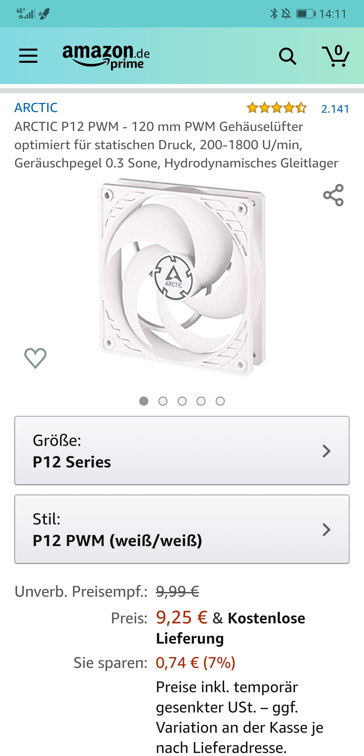The height and width of the screenshot is (756, 364).
Task: Tap chevron arrow in Größe box
Action: click(x=326, y=451)
